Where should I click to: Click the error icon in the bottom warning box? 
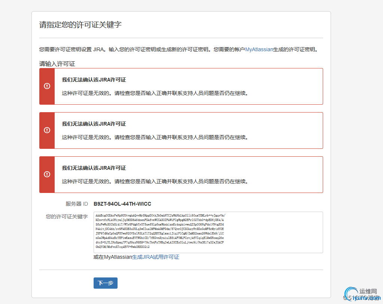point(47,174)
